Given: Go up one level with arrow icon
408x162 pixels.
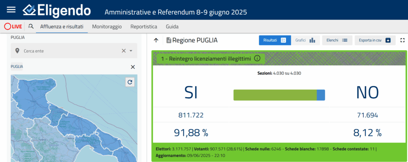Looking at the screenshot, I should click(156, 40).
